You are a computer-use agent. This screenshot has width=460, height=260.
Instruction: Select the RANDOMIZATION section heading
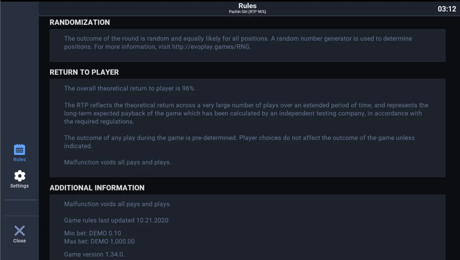80,23
